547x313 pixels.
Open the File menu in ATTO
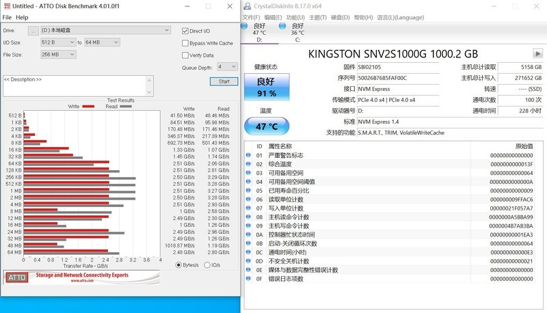[x=7, y=18]
